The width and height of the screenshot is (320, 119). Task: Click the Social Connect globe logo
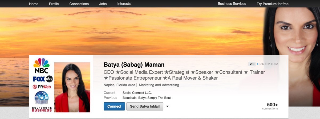[x=42, y=98]
